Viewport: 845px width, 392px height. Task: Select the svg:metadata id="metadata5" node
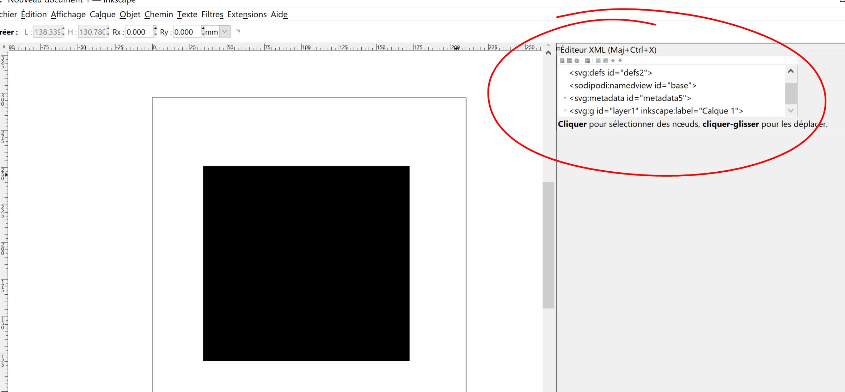click(630, 98)
